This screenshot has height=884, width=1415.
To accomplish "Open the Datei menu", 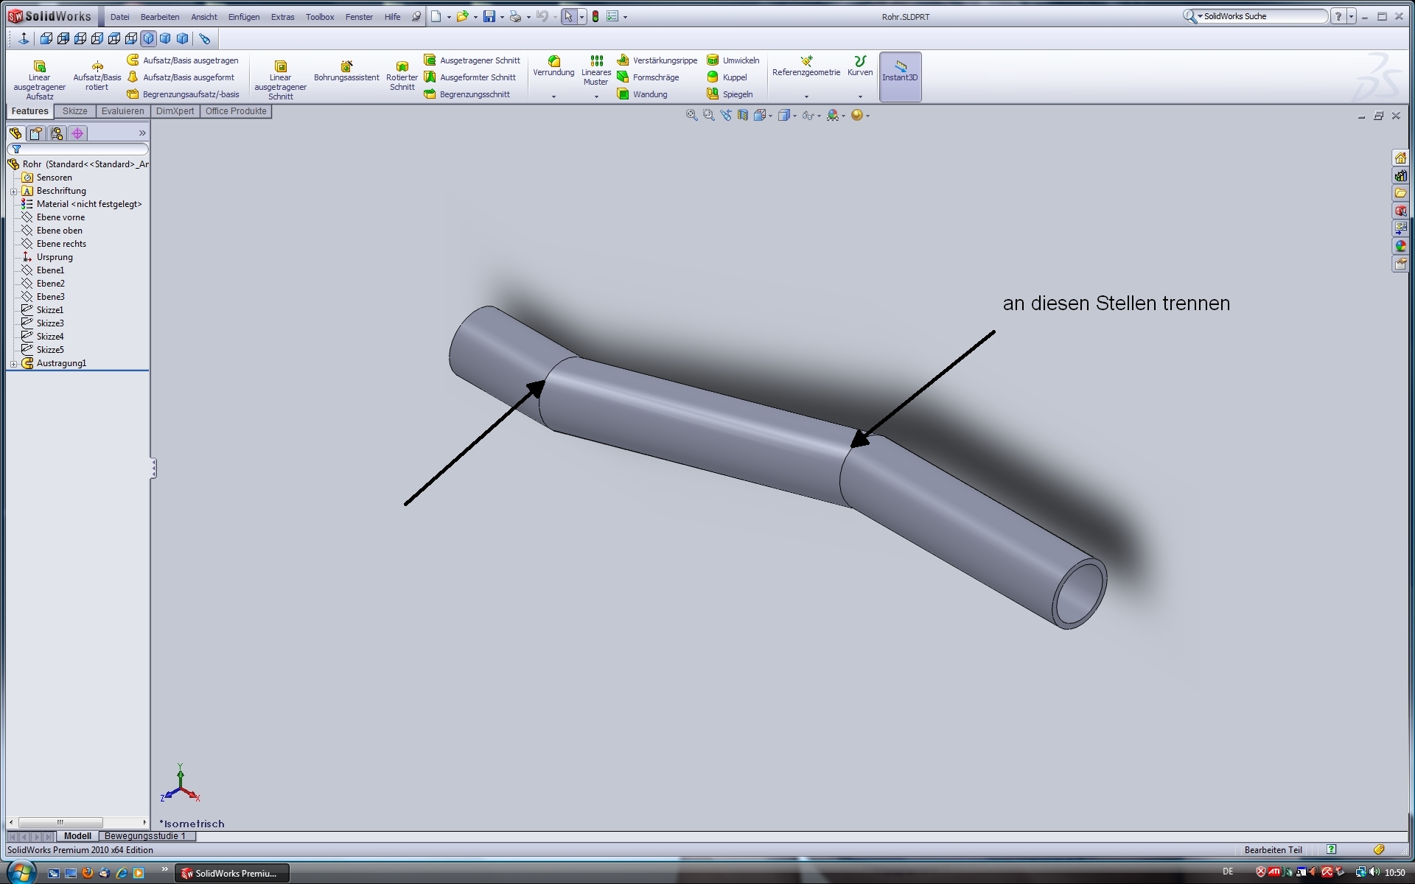I will pyautogui.click(x=119, y=17).
